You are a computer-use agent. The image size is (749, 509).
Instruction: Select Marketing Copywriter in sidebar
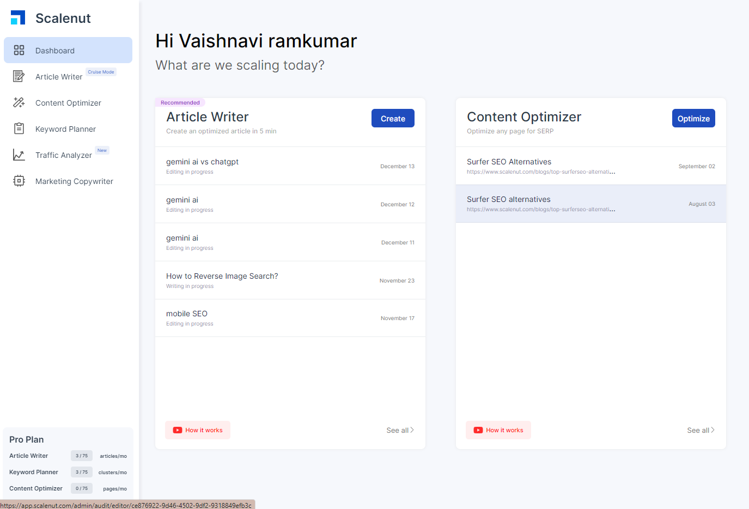(68, 181)
